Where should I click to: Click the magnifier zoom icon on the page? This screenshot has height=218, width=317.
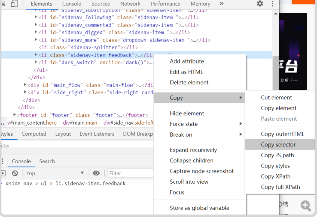(x=305, y=206)
